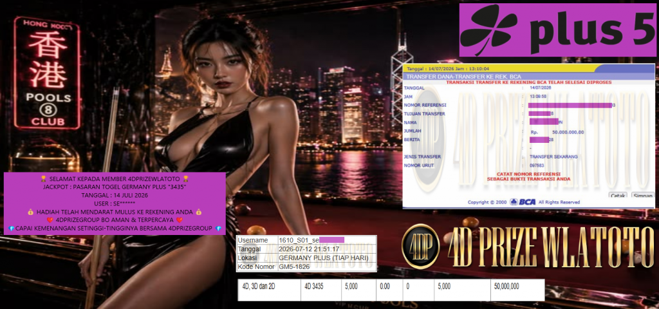Click TANGGAL : 14 JULI 2026 line
659x309 pixels.
[x=115, y=195]
